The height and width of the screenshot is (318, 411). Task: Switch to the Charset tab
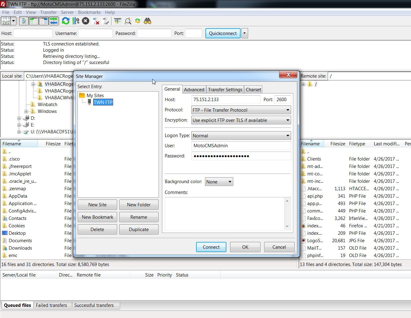253,89
